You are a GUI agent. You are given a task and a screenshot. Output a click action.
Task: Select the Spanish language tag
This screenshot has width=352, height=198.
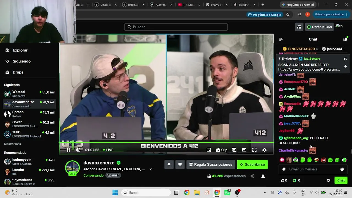(x=113, y=175)
